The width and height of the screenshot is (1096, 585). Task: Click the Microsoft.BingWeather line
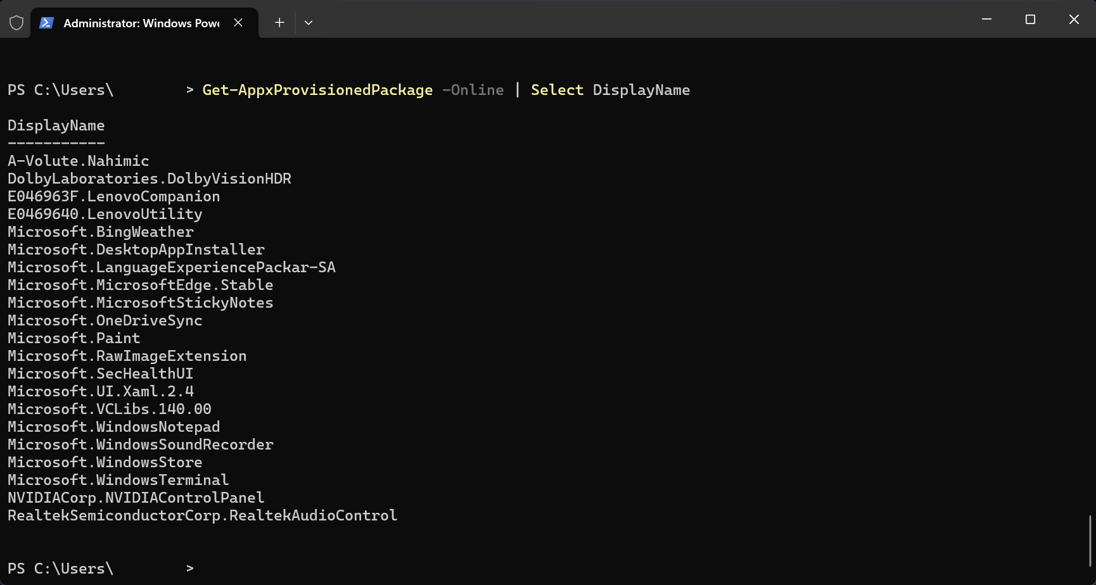coord(101,232)
